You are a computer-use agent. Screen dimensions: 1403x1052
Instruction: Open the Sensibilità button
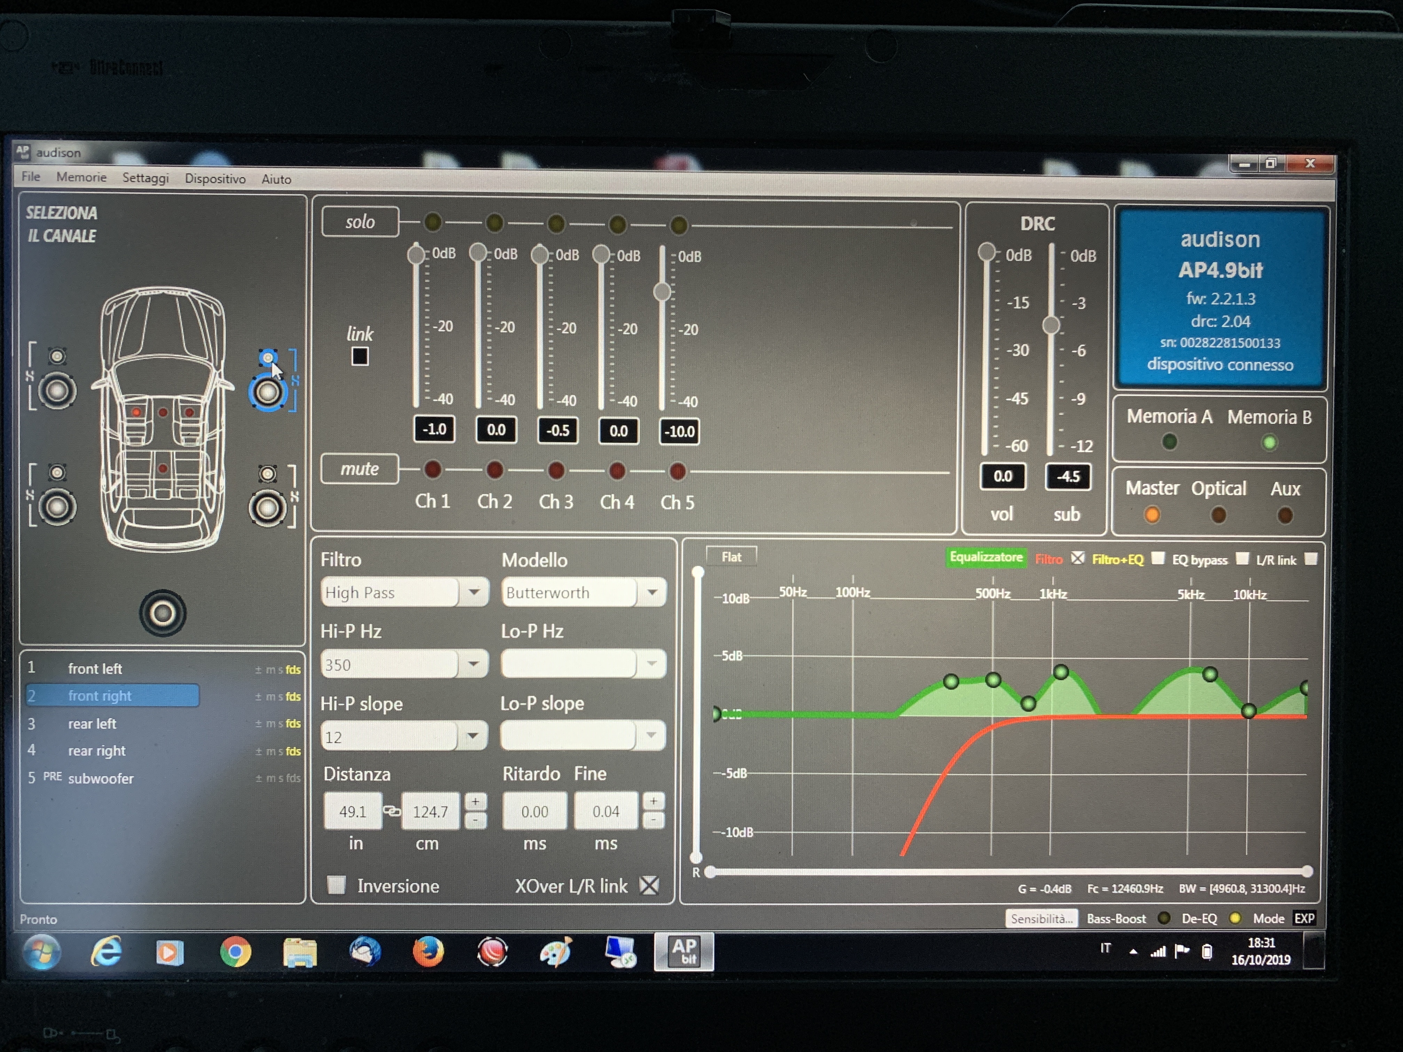(1041, 918)
